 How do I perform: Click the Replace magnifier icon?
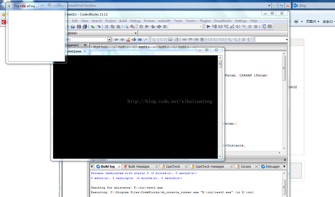click(132, 27)
